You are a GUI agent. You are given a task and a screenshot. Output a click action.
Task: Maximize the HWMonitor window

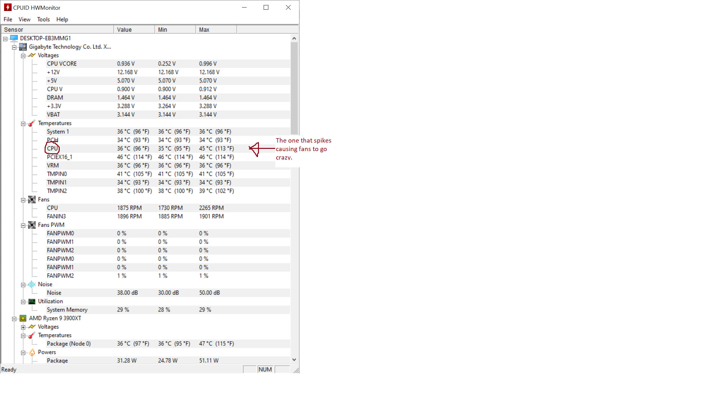point(266,7)
